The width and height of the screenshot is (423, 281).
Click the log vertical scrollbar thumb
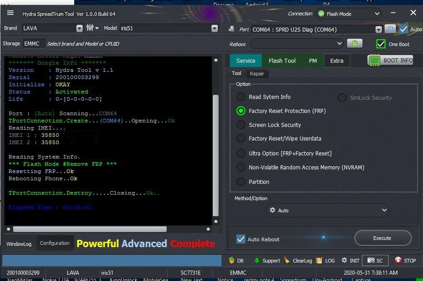tap(216, 155)
